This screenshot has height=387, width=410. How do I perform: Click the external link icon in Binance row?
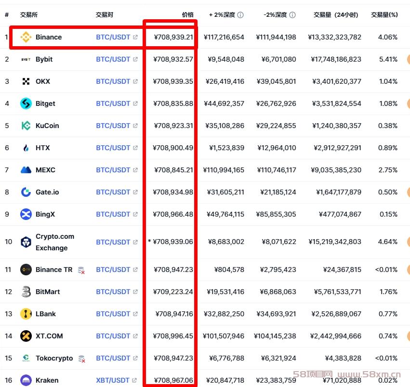[135, 37]
